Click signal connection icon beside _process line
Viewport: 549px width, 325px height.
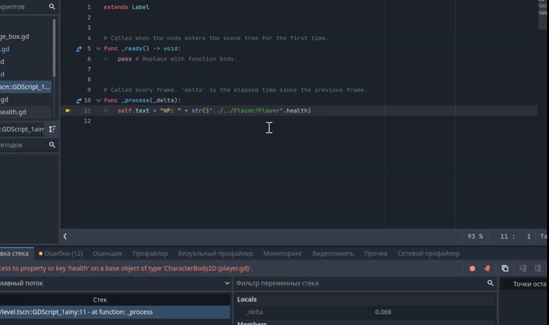79,100
